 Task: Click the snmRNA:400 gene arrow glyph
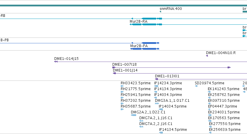click(x=160, y=12)
